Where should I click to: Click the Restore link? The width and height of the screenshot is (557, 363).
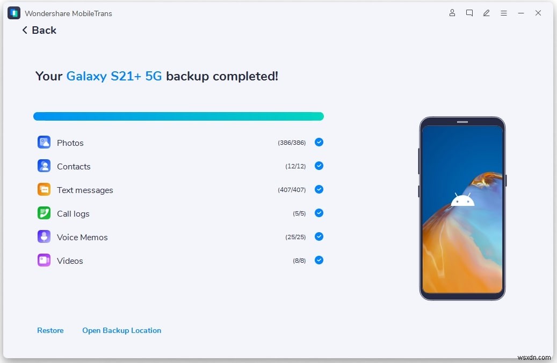[50, 330]
